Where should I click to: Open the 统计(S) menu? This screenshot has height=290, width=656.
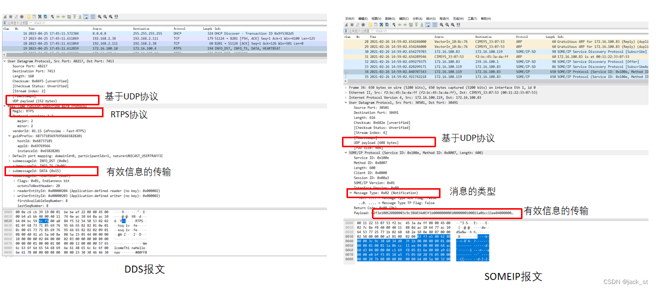[430, 18]
